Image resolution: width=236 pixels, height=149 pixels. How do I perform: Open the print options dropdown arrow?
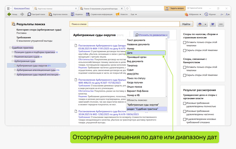205,24
